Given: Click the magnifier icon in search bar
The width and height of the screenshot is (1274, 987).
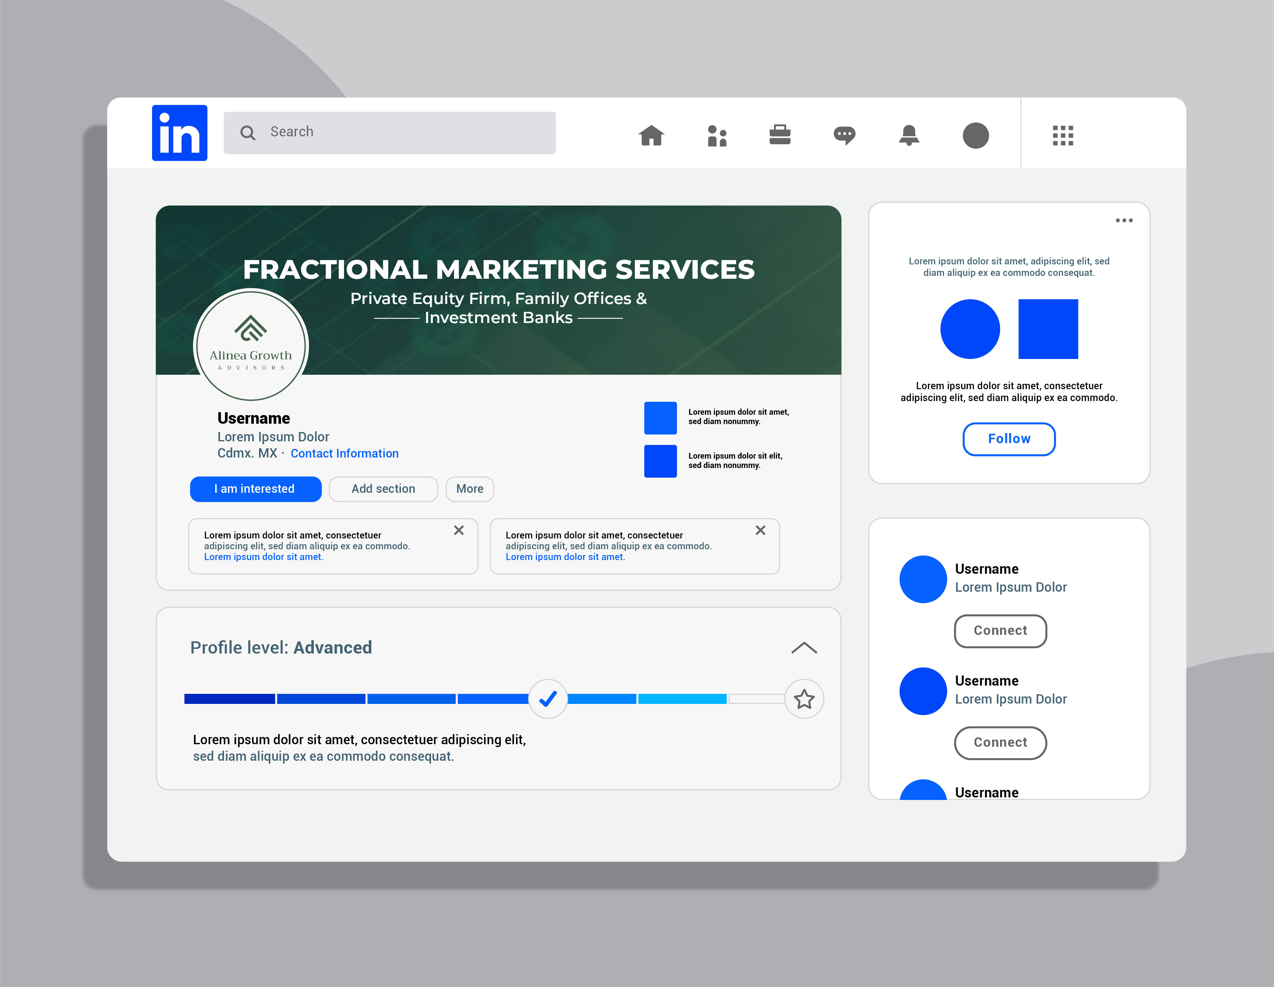Looking at the screenshot, I should [248, 133].
